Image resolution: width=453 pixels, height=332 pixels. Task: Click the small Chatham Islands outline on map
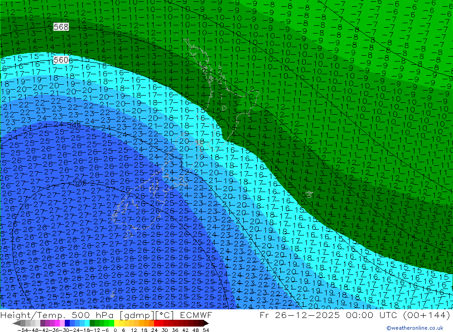[309, 194]
